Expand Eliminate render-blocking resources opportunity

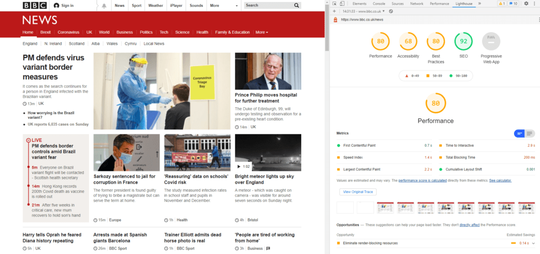(533, 243)
